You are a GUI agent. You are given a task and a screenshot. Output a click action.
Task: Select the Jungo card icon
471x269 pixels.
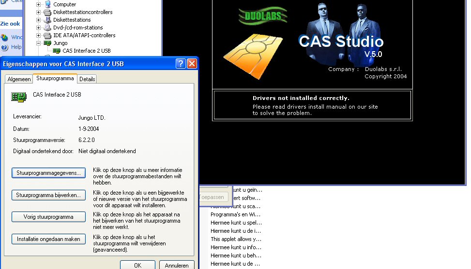coord(47,43)
